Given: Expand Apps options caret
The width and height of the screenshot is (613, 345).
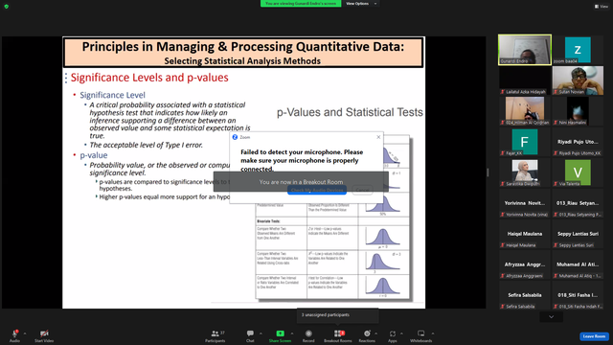Looking at the screenshot, I should pos(401,333).
